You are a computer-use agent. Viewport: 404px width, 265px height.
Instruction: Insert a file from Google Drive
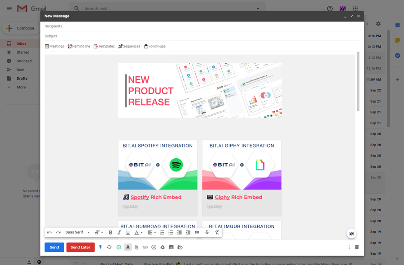[x=162, y=247]
